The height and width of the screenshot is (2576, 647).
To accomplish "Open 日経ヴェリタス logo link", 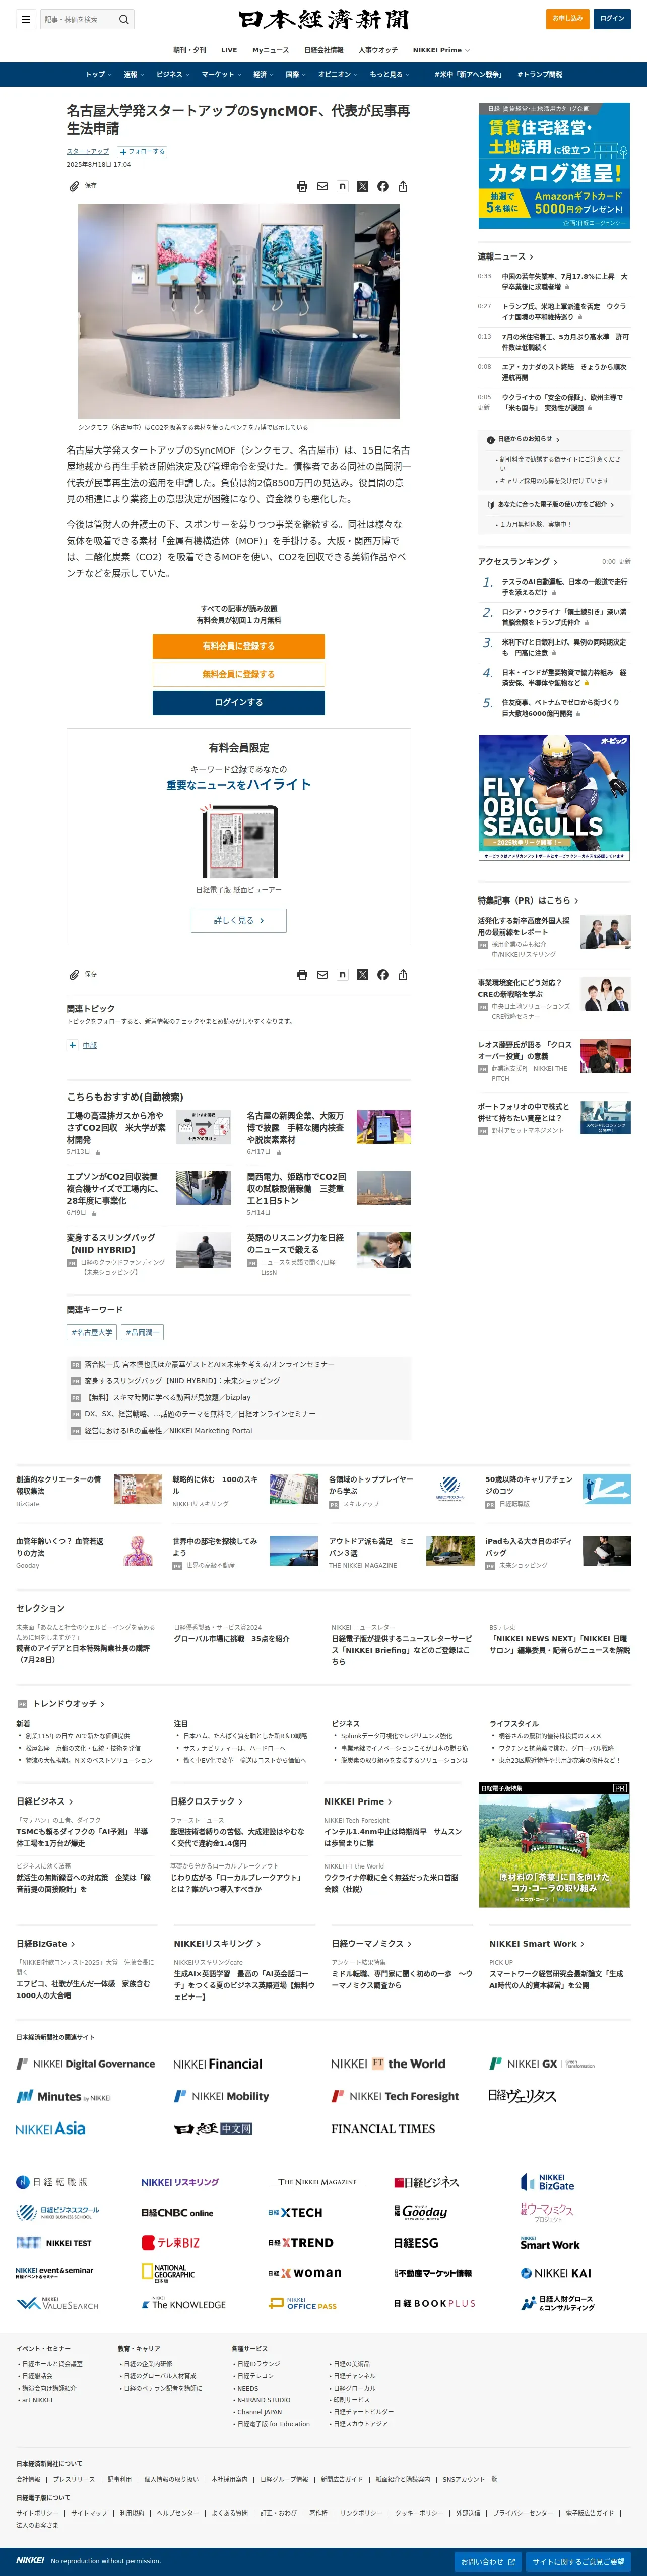I will point(522,2096).
